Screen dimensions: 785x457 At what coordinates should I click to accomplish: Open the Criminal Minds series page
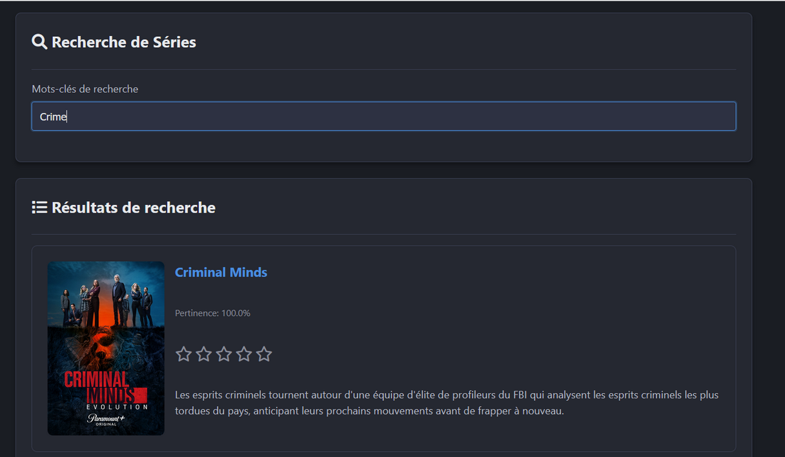coord(221,272)
